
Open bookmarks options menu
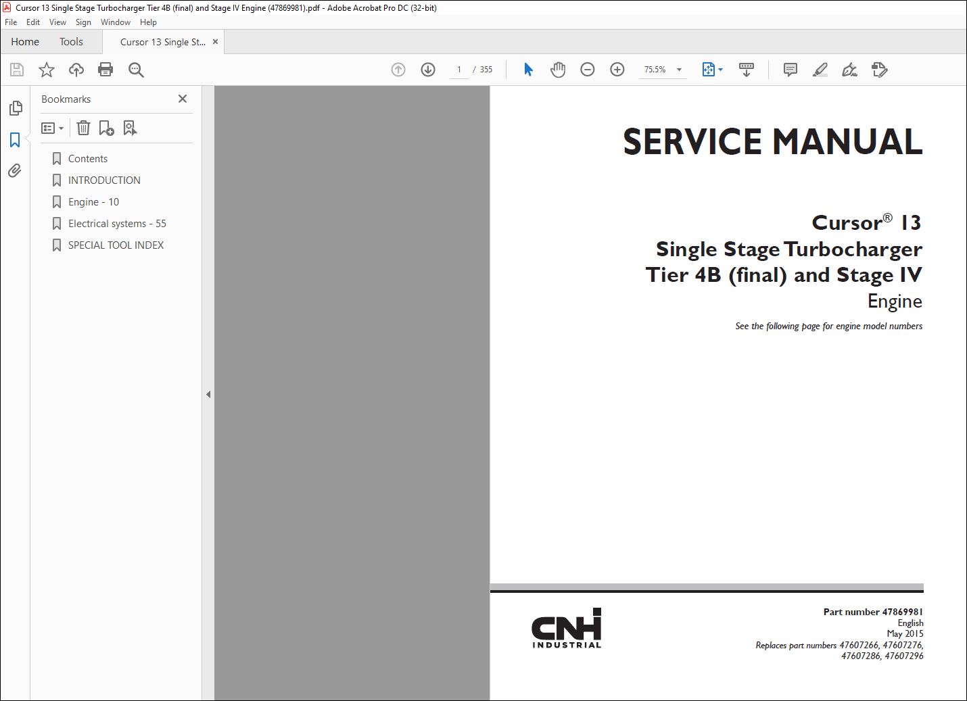pyautogui.click(x=52, y=128)
